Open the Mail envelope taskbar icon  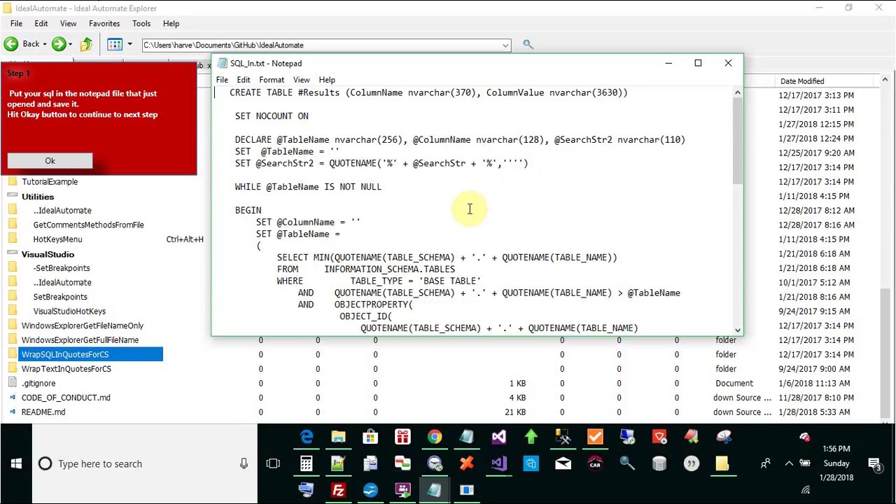pyautogui.click(x=563, y=464)
